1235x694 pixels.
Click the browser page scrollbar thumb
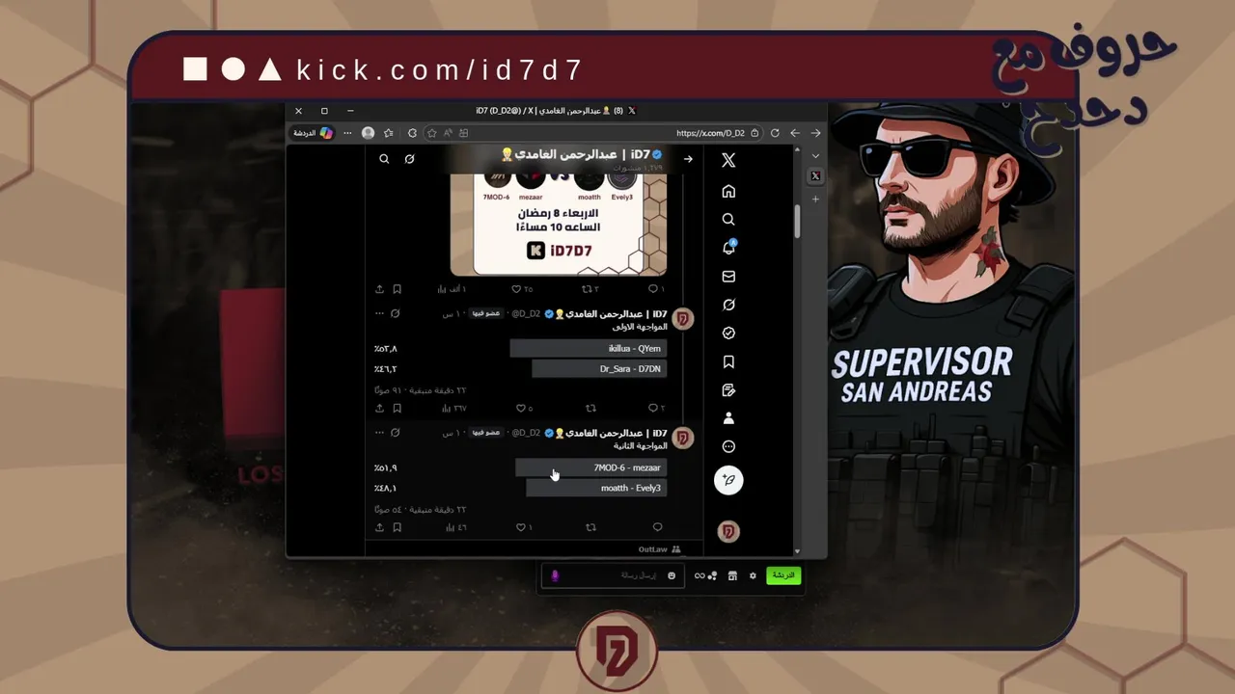click(x=797, y=221)
